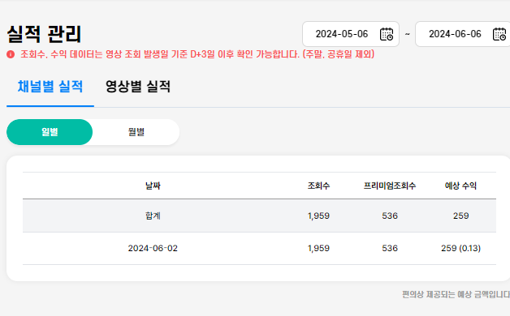The image size is (510, 316).
Task: Sort by the 조회수 column header
Action: click(318, 186)
